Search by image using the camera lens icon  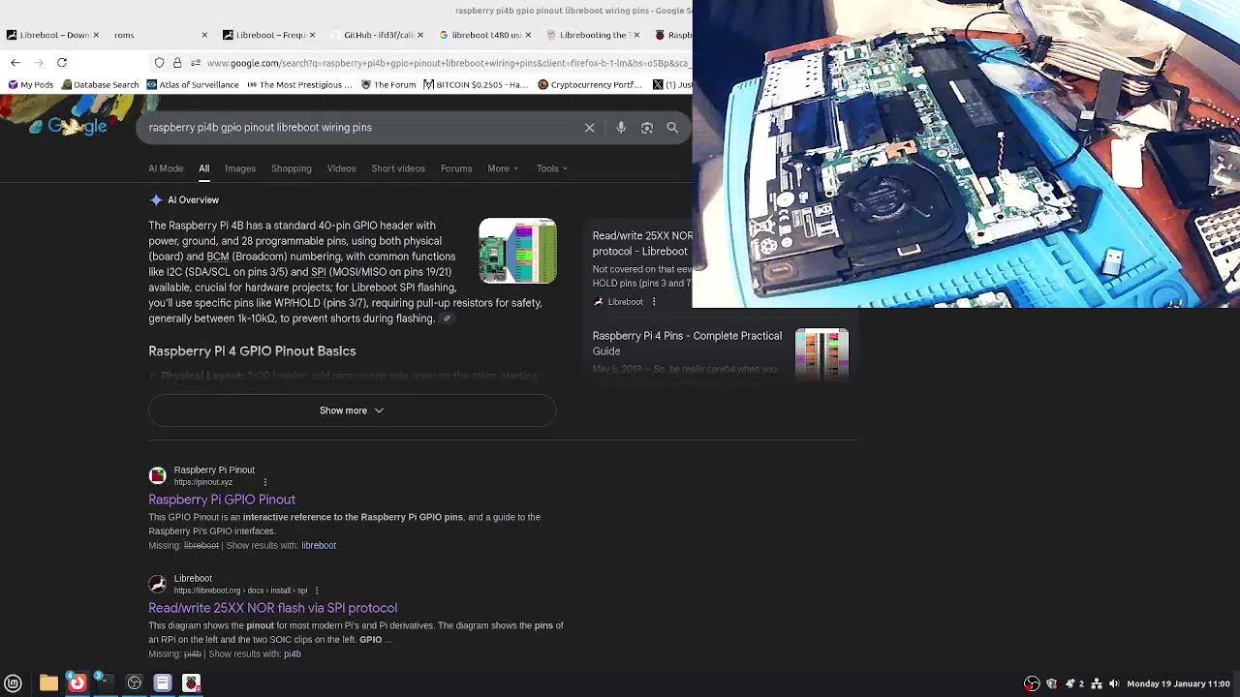pyautogui.click(x=647, y=128)
